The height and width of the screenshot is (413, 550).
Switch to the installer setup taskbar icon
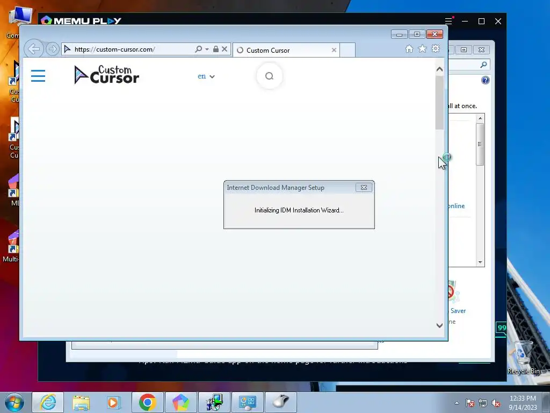214,402
